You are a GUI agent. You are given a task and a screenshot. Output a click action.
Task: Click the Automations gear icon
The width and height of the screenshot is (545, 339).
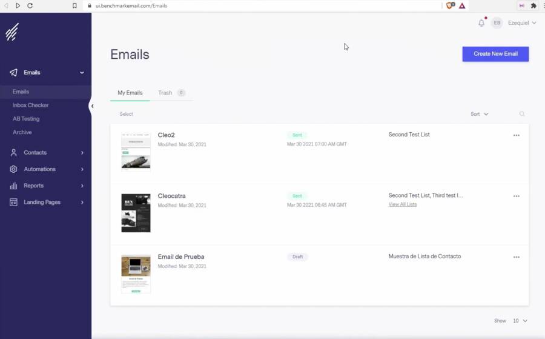(x=13, y=169)
